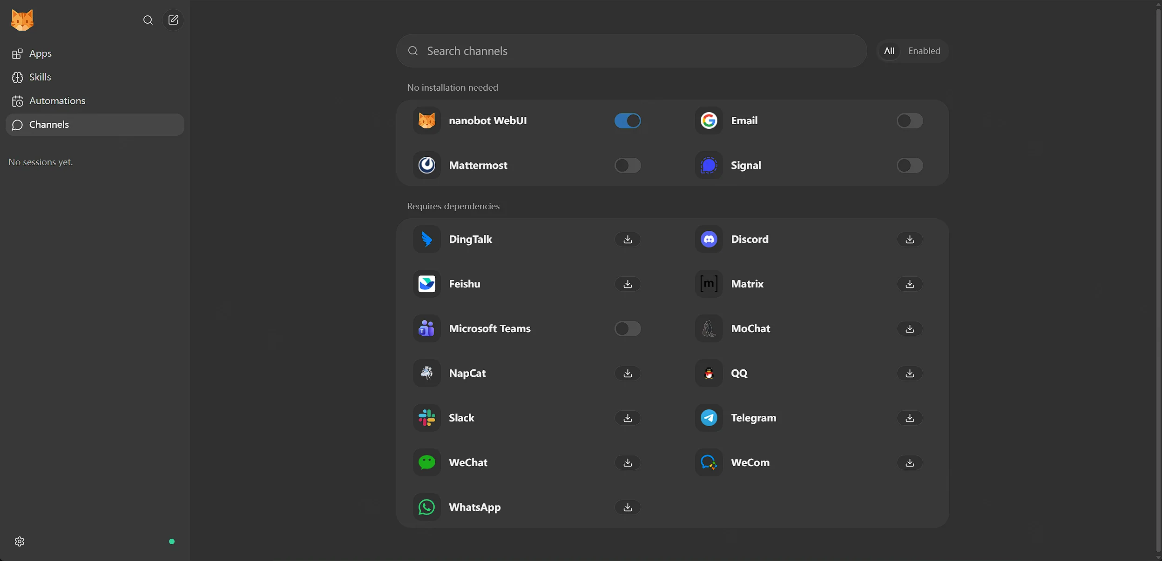
Task: Click the Feishu channel icon
Action: tap(427, 284)
